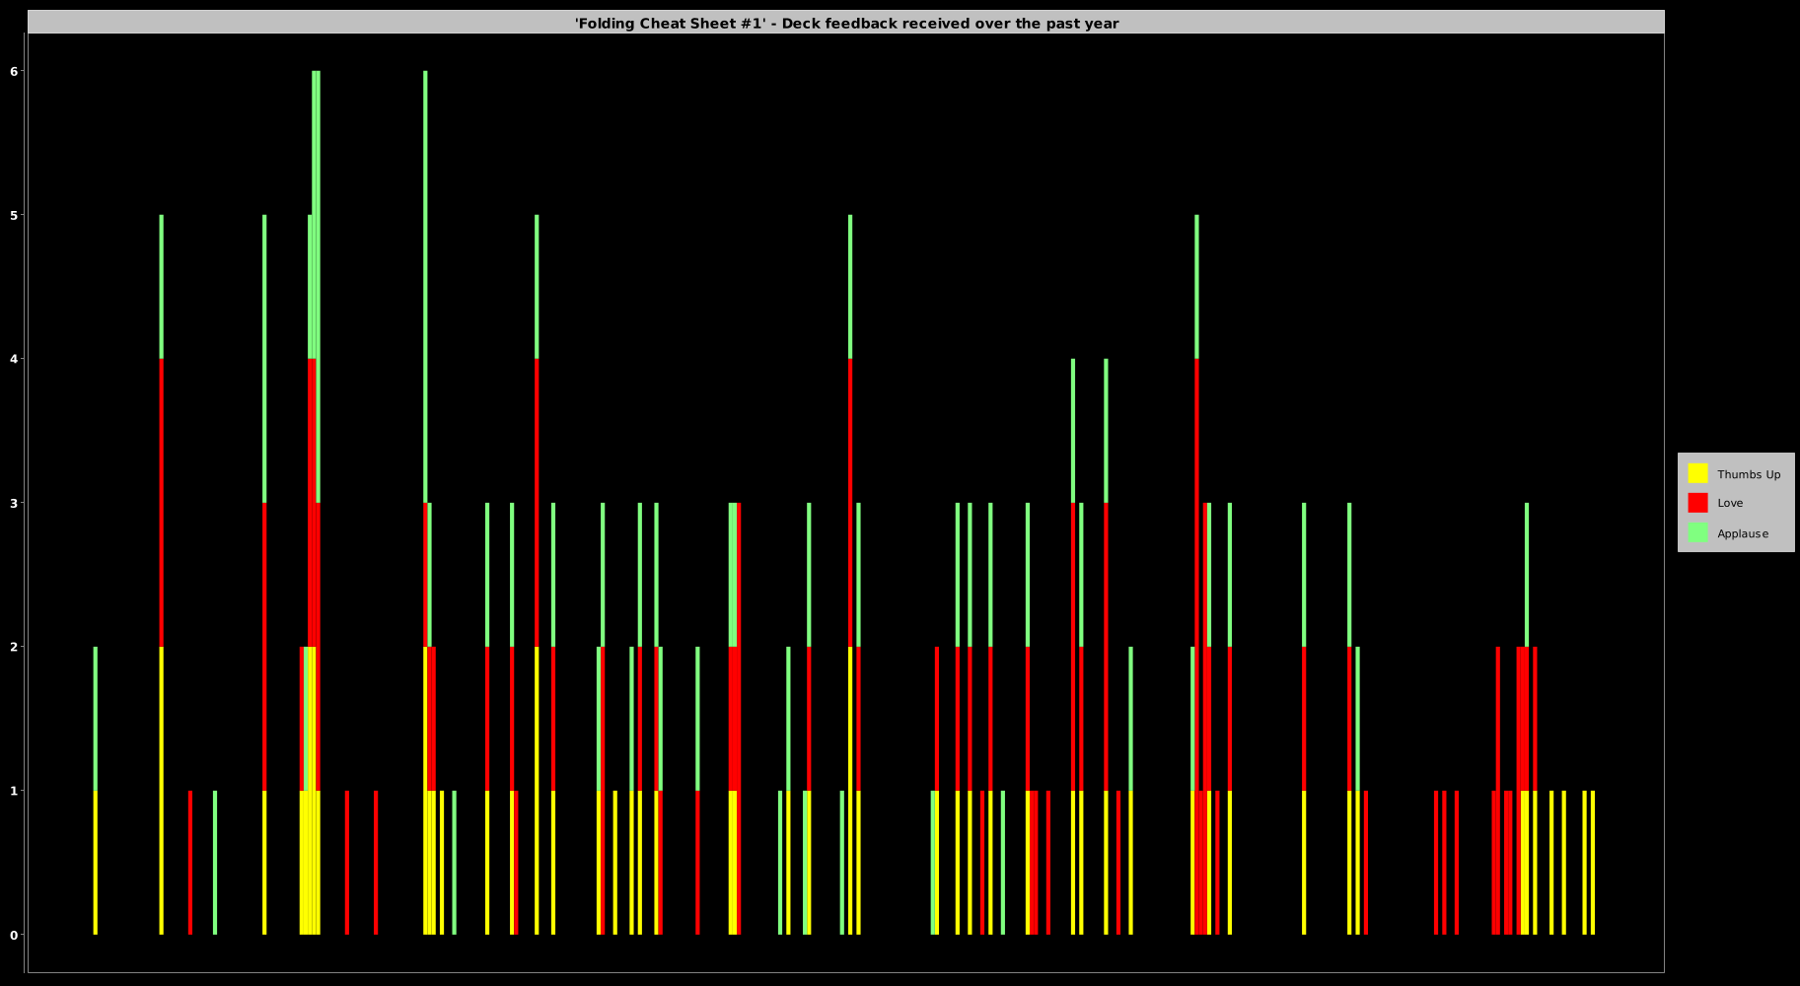The image size is (1800, 986).
Task: Click the y-axis label 5
Action: pyautogui.click(x=15, y=215)
